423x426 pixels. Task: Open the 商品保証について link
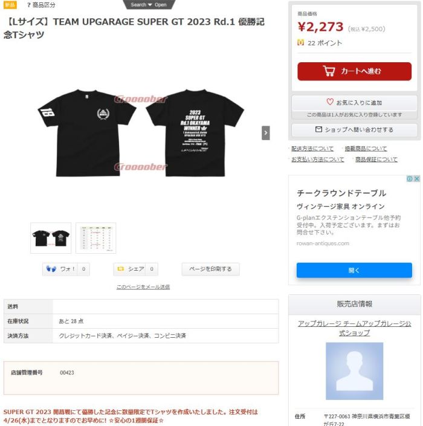pos(376,159)
